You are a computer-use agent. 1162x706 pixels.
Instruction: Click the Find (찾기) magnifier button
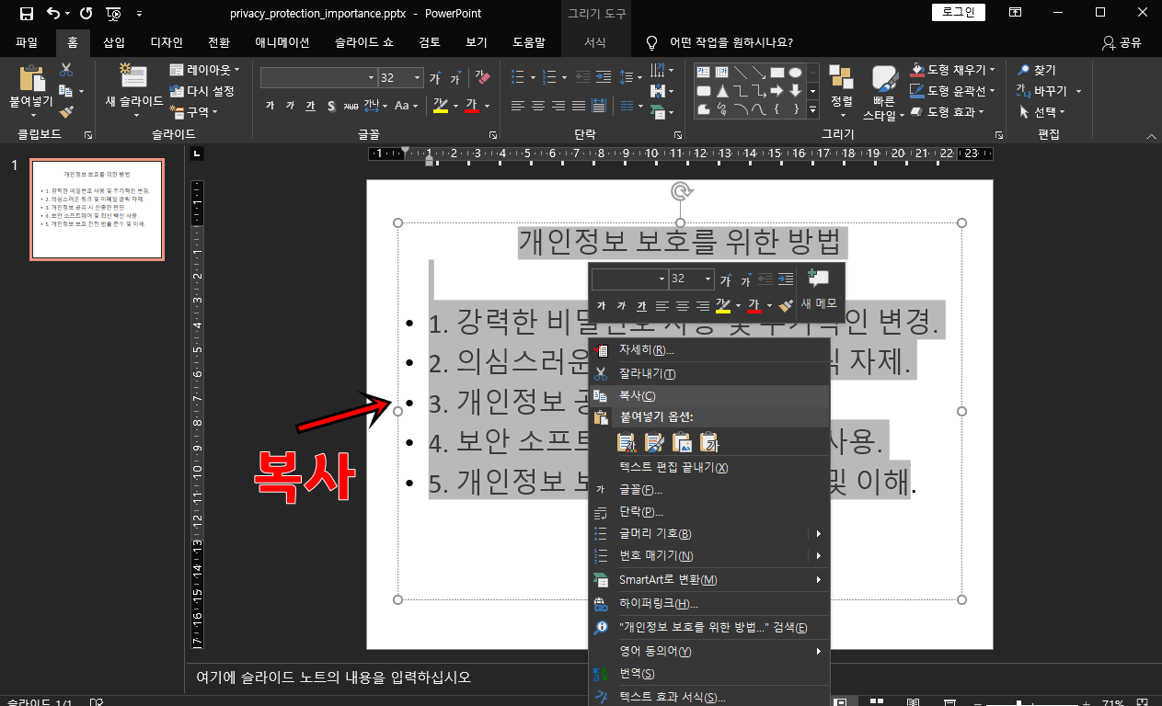pos(1036,70)
